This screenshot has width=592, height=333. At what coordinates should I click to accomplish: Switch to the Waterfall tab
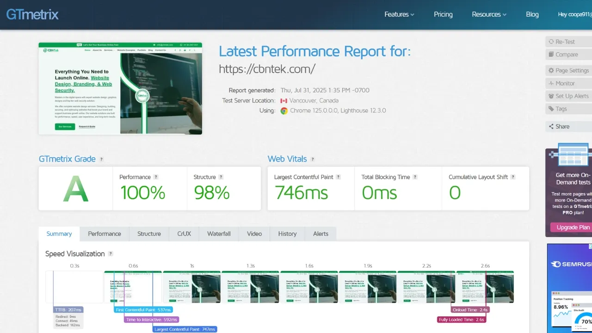click(218, 234)
